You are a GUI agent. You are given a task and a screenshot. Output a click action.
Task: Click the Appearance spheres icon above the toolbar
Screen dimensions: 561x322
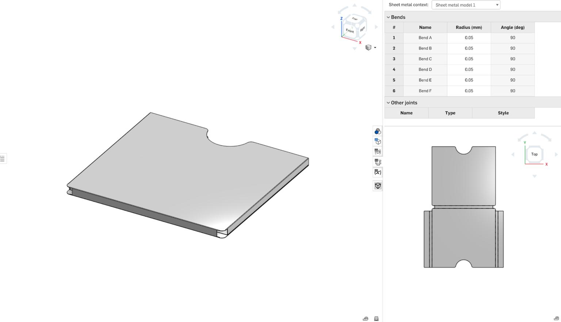[x=377, y=131]
